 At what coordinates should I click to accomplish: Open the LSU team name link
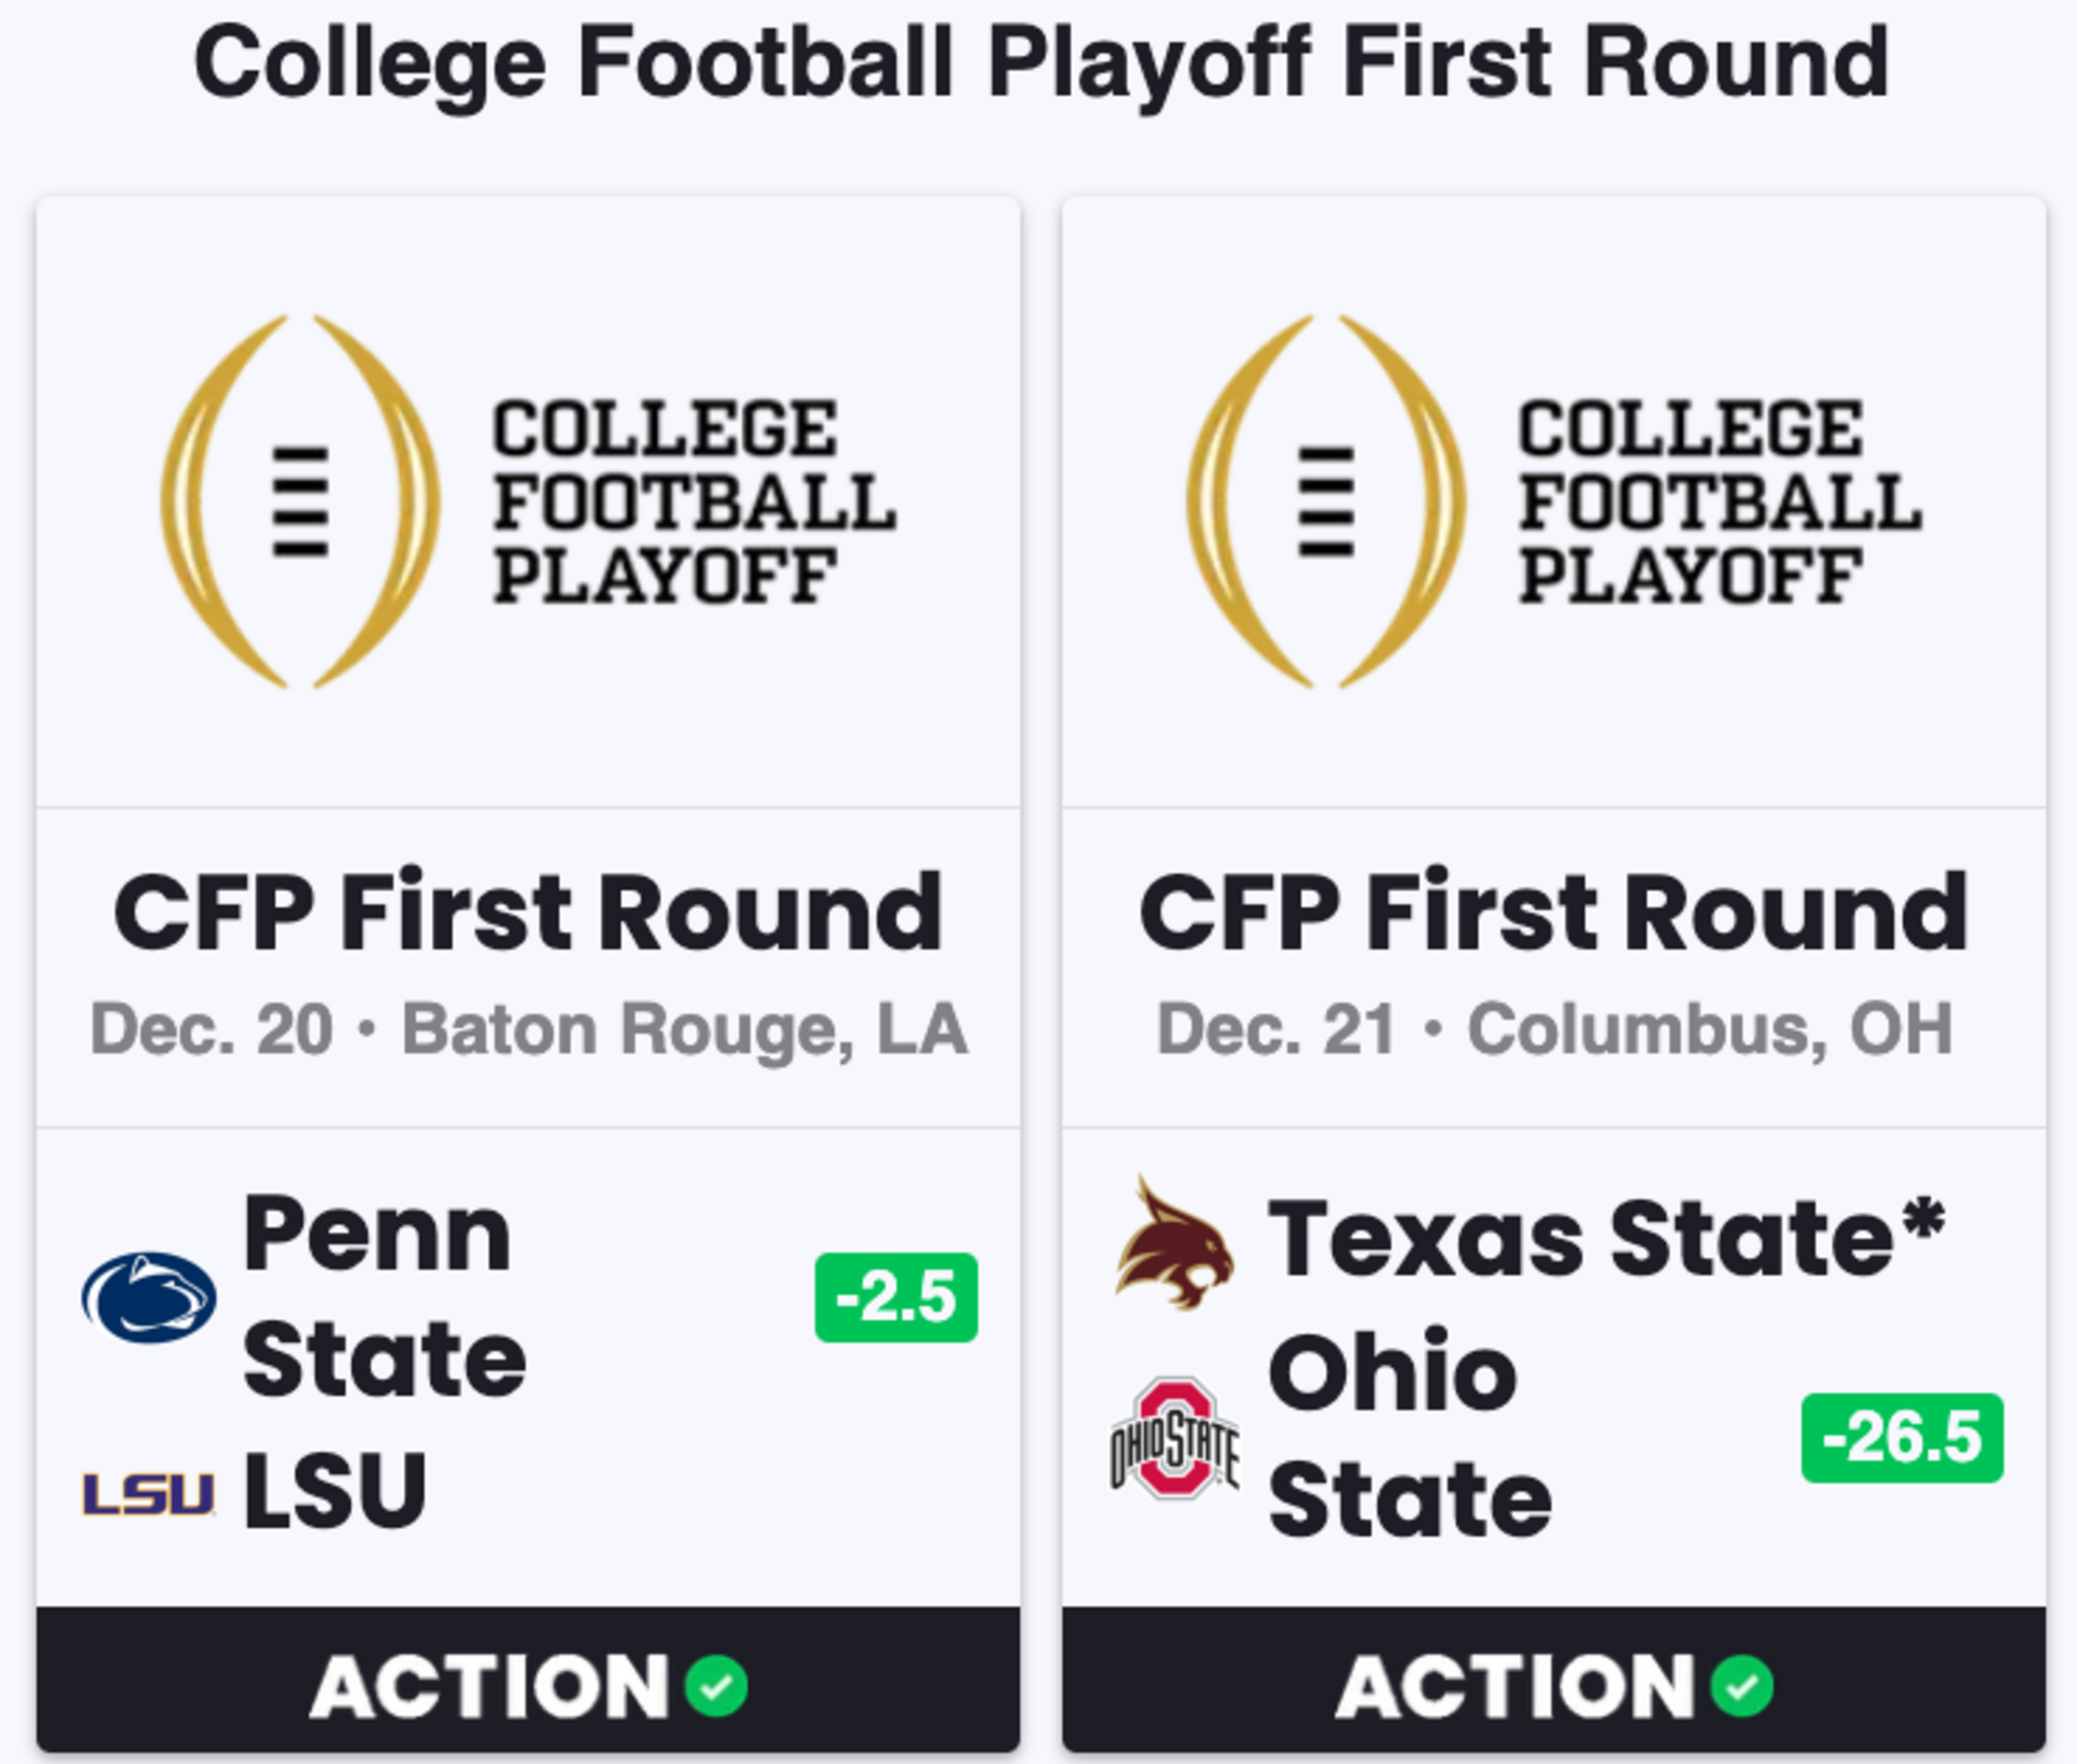[335, 1490]
